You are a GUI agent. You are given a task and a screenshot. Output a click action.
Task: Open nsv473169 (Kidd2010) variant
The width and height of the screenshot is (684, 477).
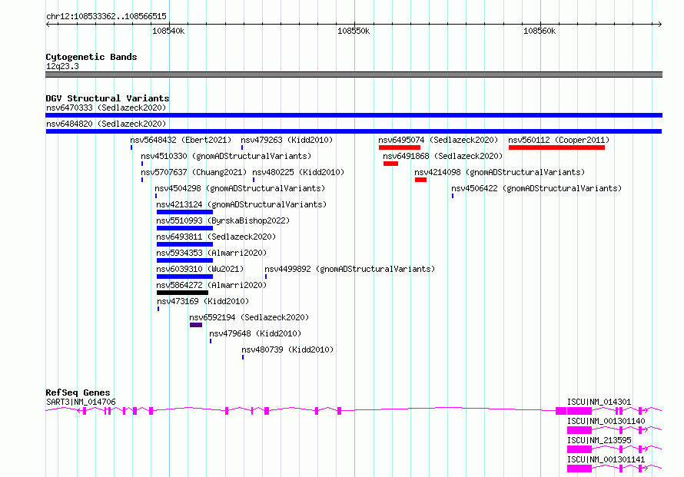click(x=203, y=301)
